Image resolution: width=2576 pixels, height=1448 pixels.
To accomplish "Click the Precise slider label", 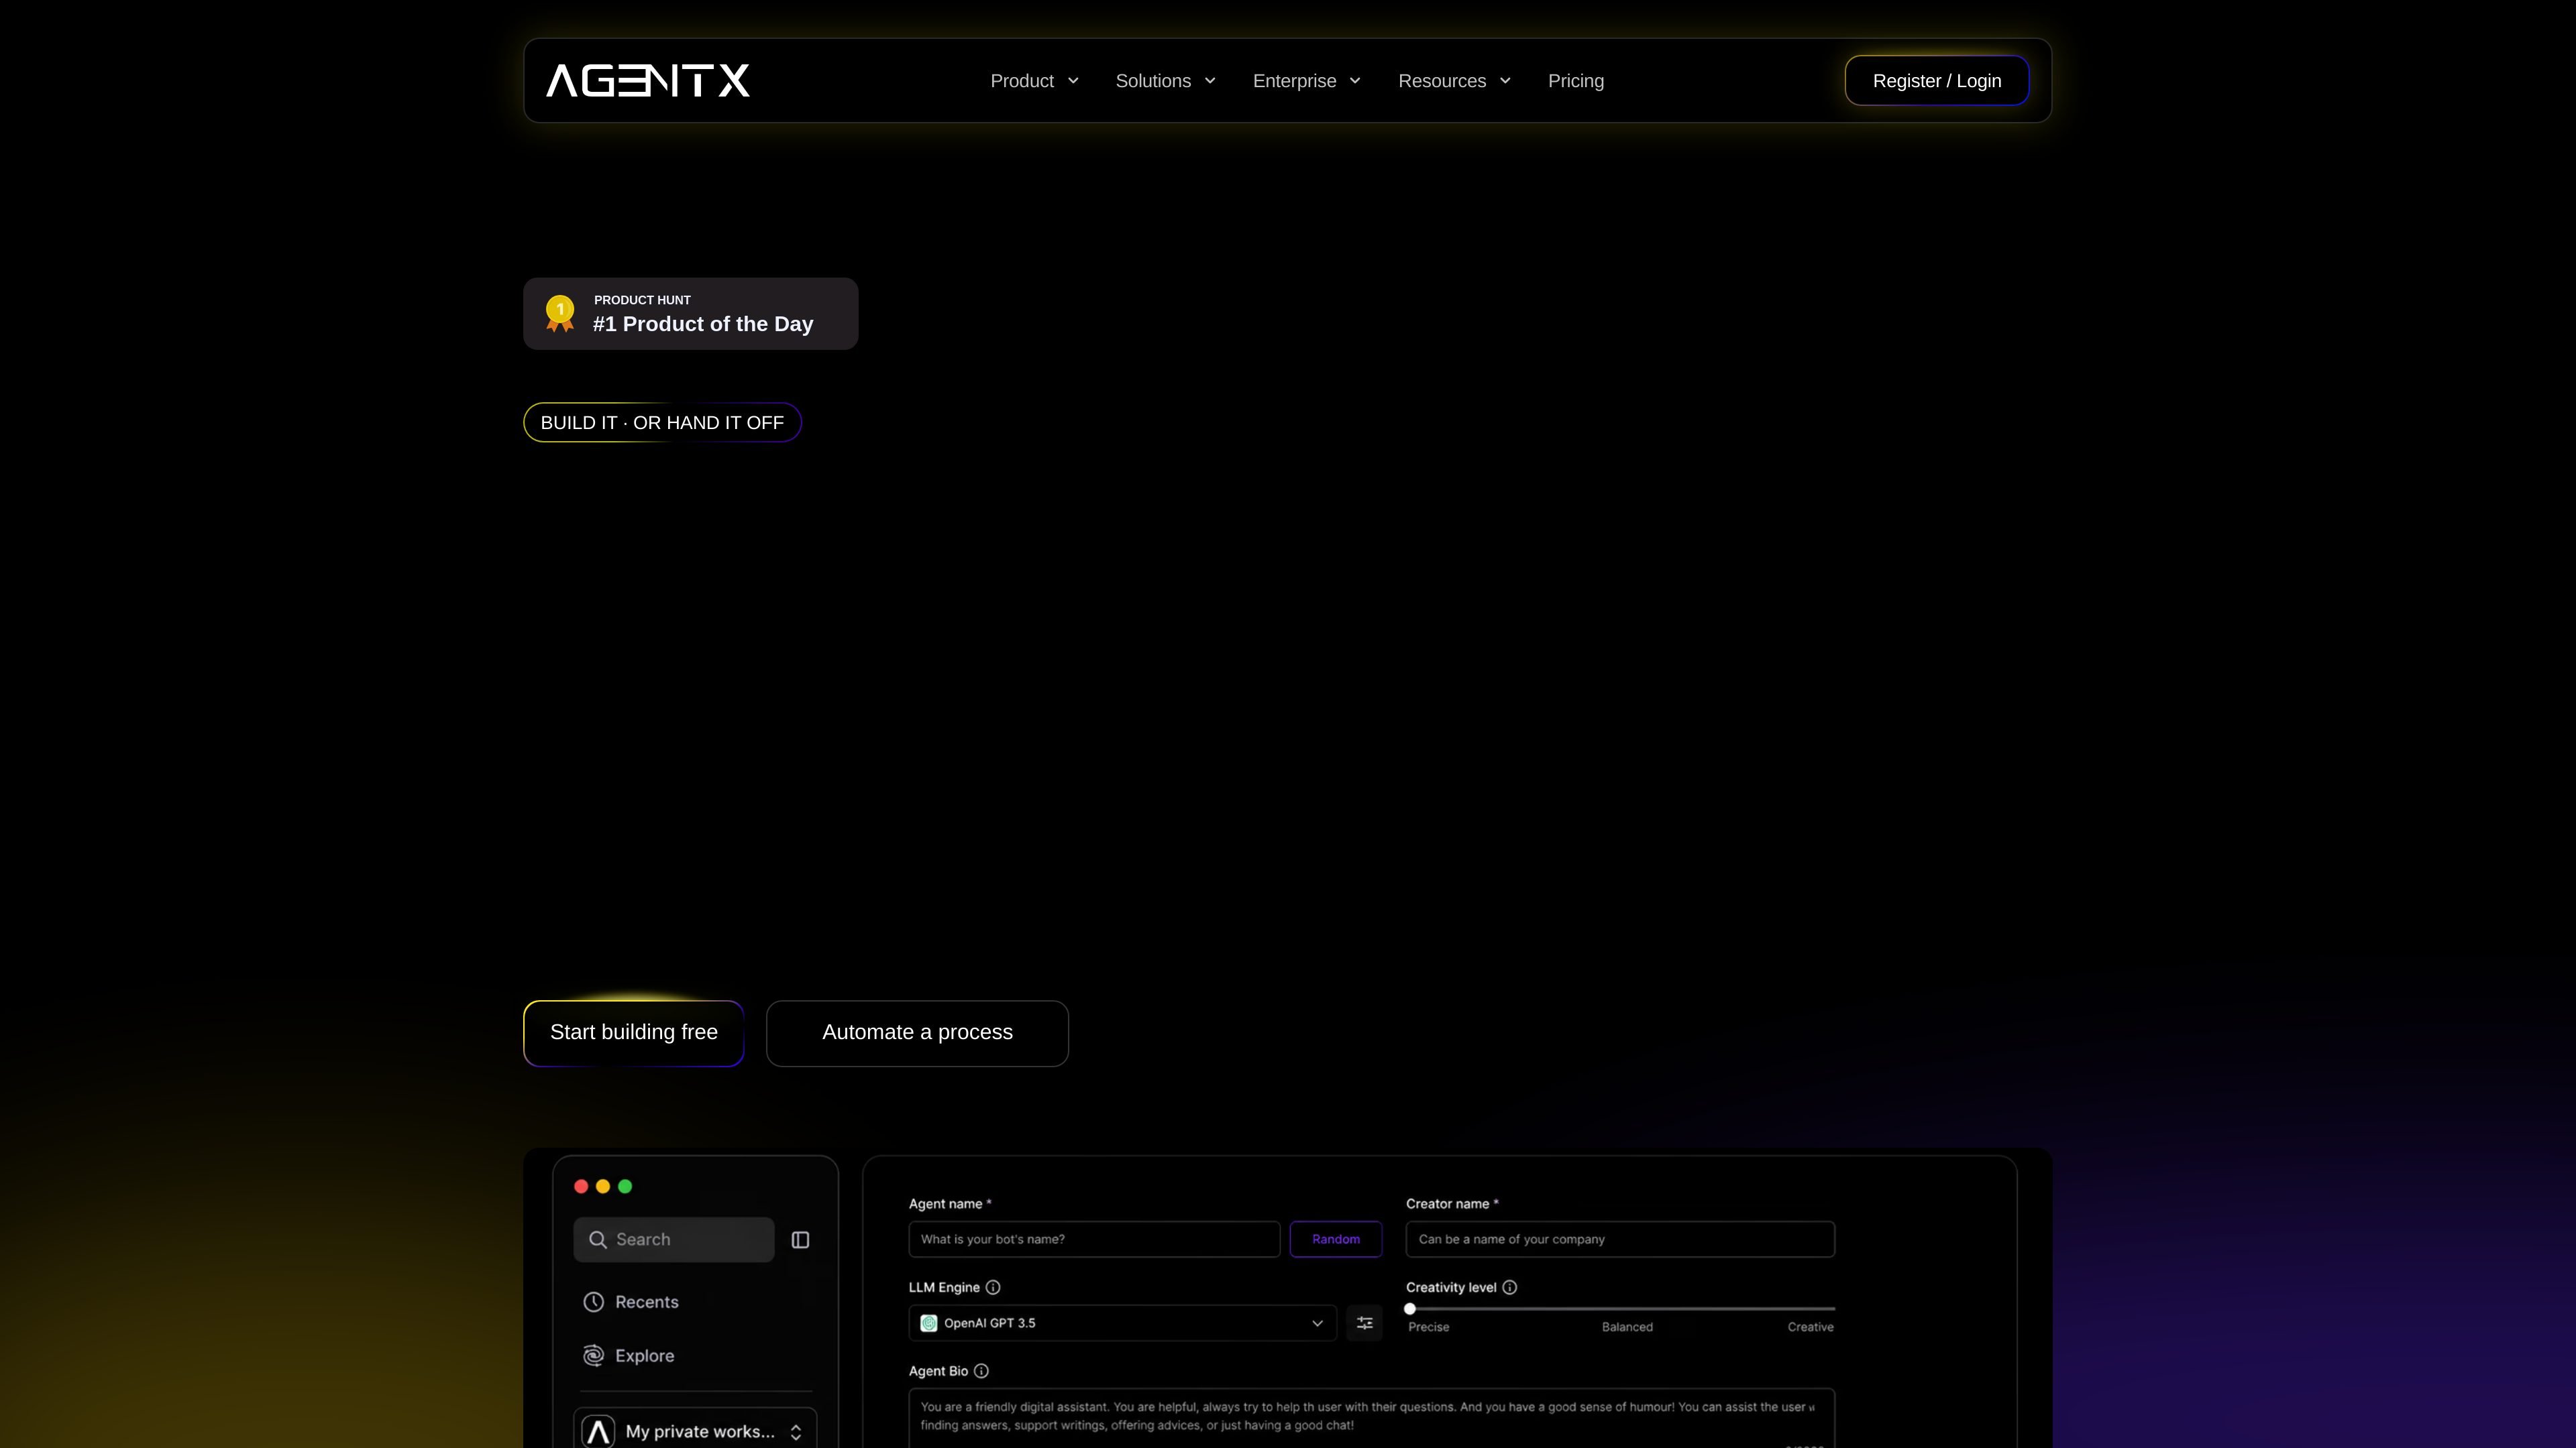I will point(1428,1327).
